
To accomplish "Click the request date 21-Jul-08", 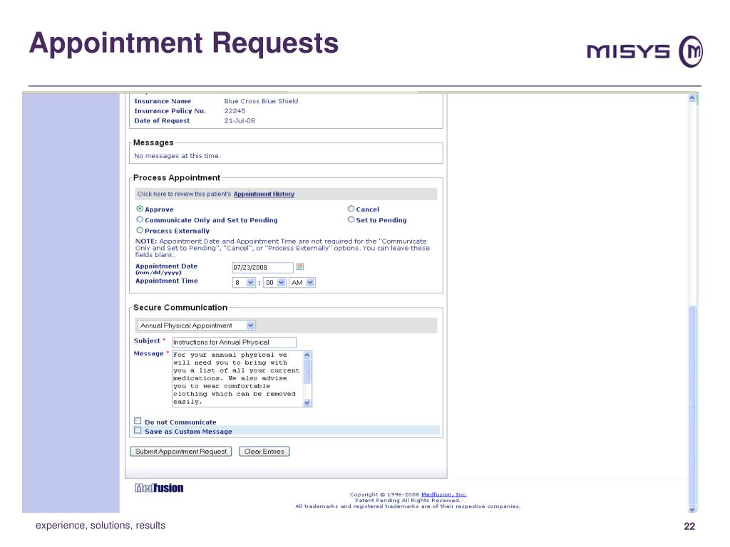I will (x=240, y=120).
